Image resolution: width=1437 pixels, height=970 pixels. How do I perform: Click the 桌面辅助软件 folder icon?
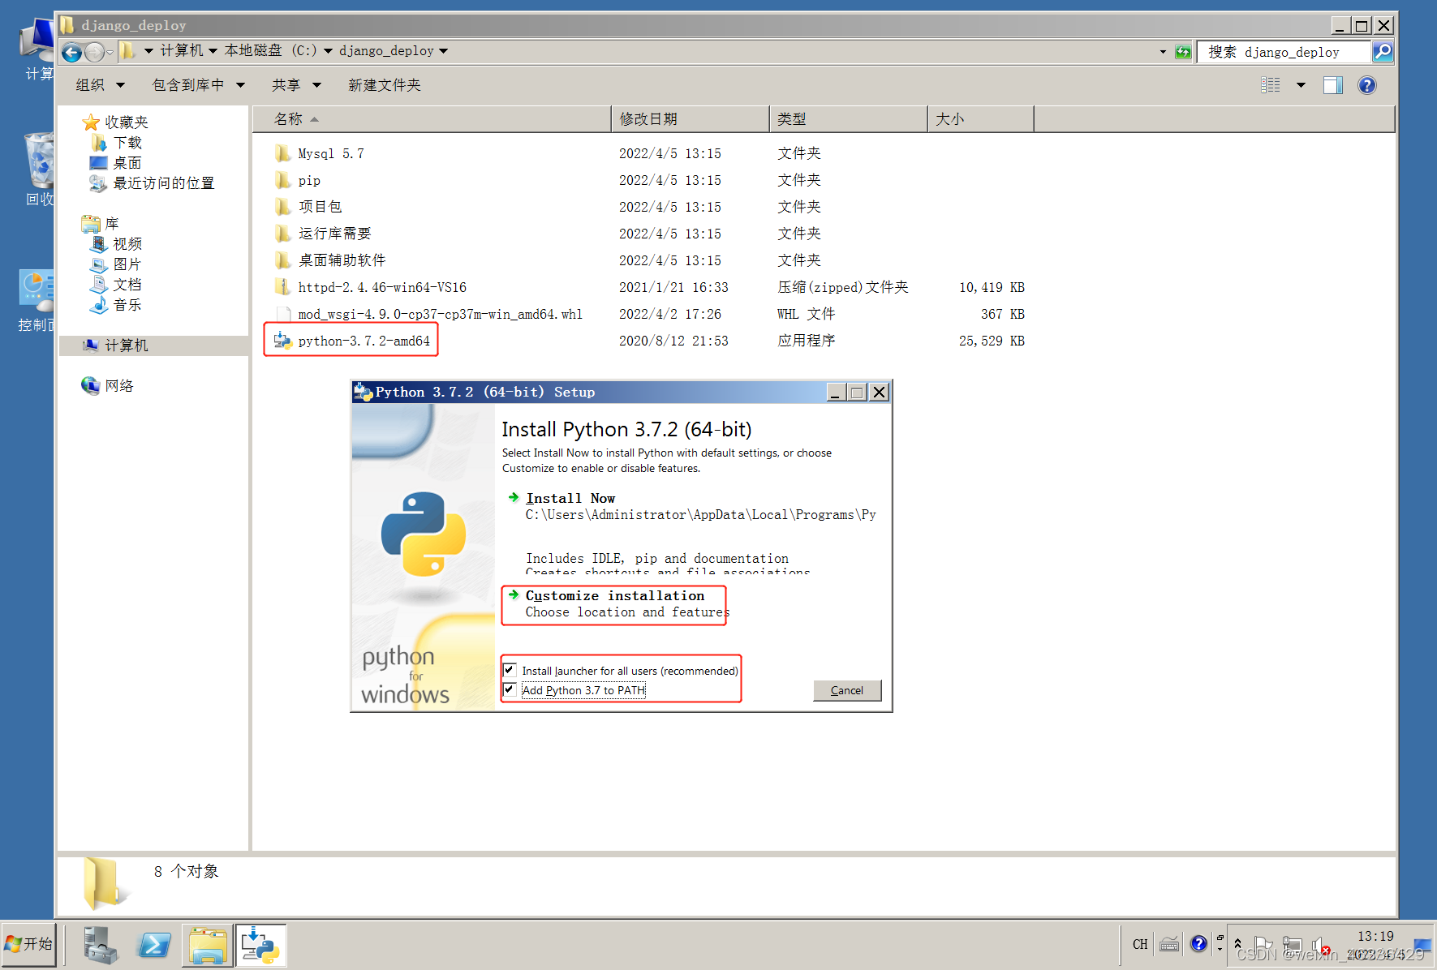(x=282, y=260)
